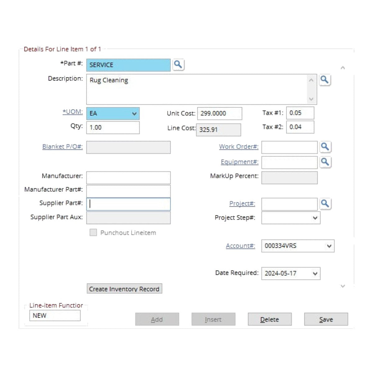This screenshot has width=373, height=373.
Task: Click the Add button
Action: coord(157,319)
